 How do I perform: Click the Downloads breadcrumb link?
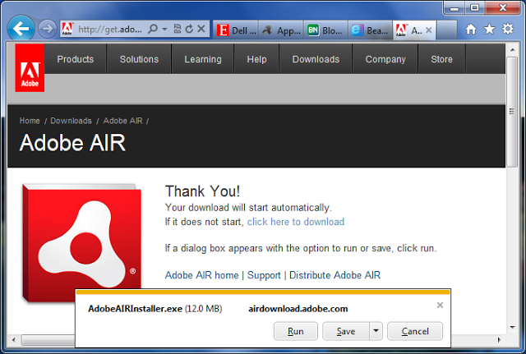point(71,121)
